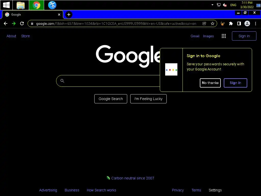Open the blue bird app on taskbar
This screenshot has width=261, height=196.
tap(52, 5)
